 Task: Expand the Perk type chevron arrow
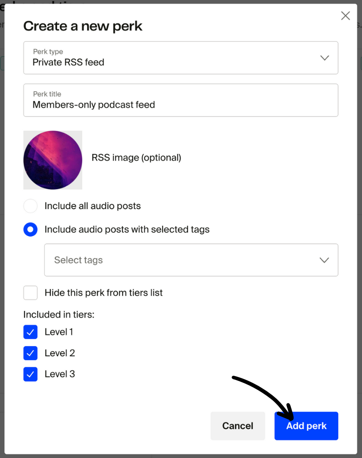coord(325,58)
